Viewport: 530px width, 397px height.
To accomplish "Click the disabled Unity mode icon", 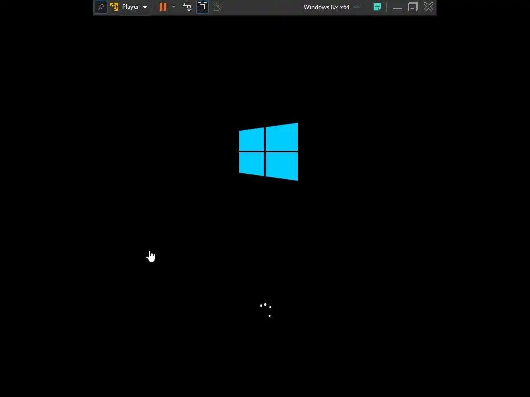I will pos(218,7).
